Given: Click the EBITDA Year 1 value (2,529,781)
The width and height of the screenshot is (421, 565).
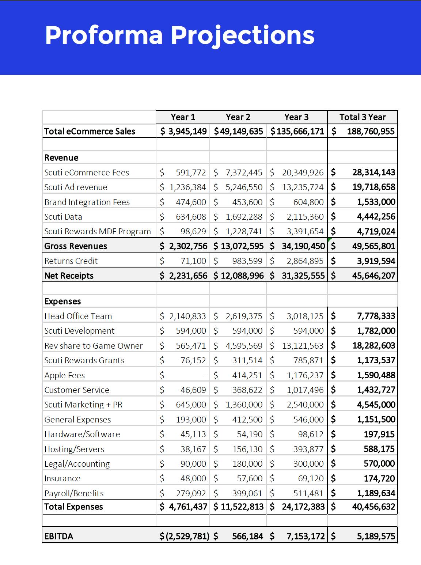Looking at the screenshot, I should tap(187, 536).
